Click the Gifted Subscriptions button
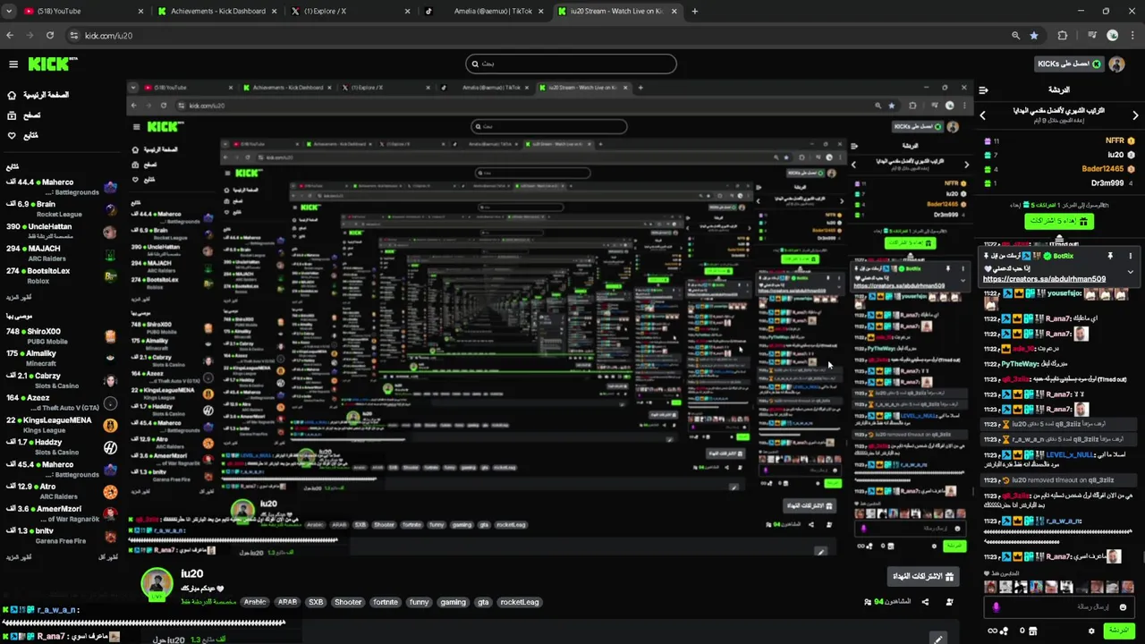The image size is (1145, 644). click(924, 576)
